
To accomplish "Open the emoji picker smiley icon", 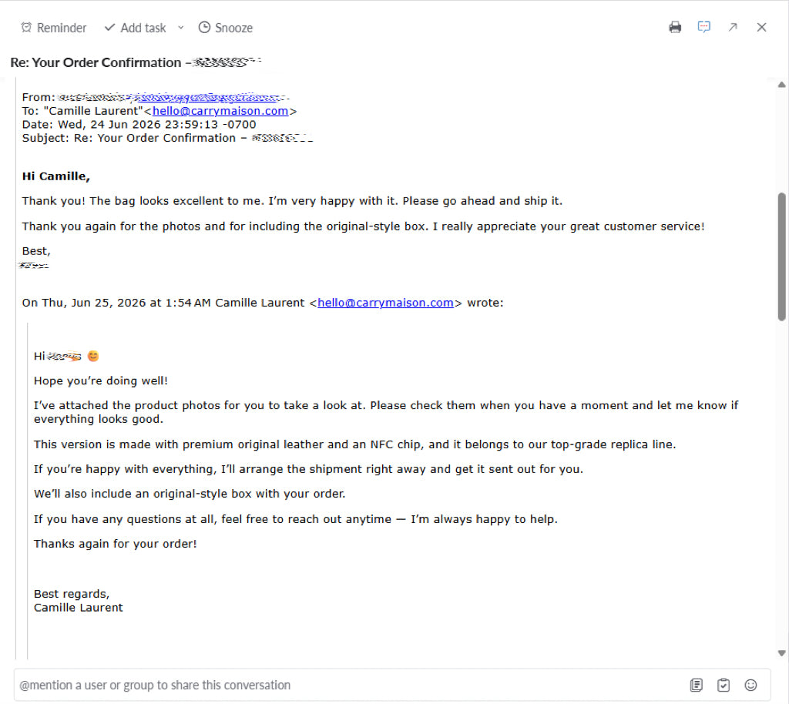I will pyautogui.click(x=750, y=685).
